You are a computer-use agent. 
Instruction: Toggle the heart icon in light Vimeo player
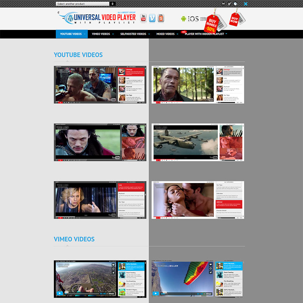(x=211, y=264)
